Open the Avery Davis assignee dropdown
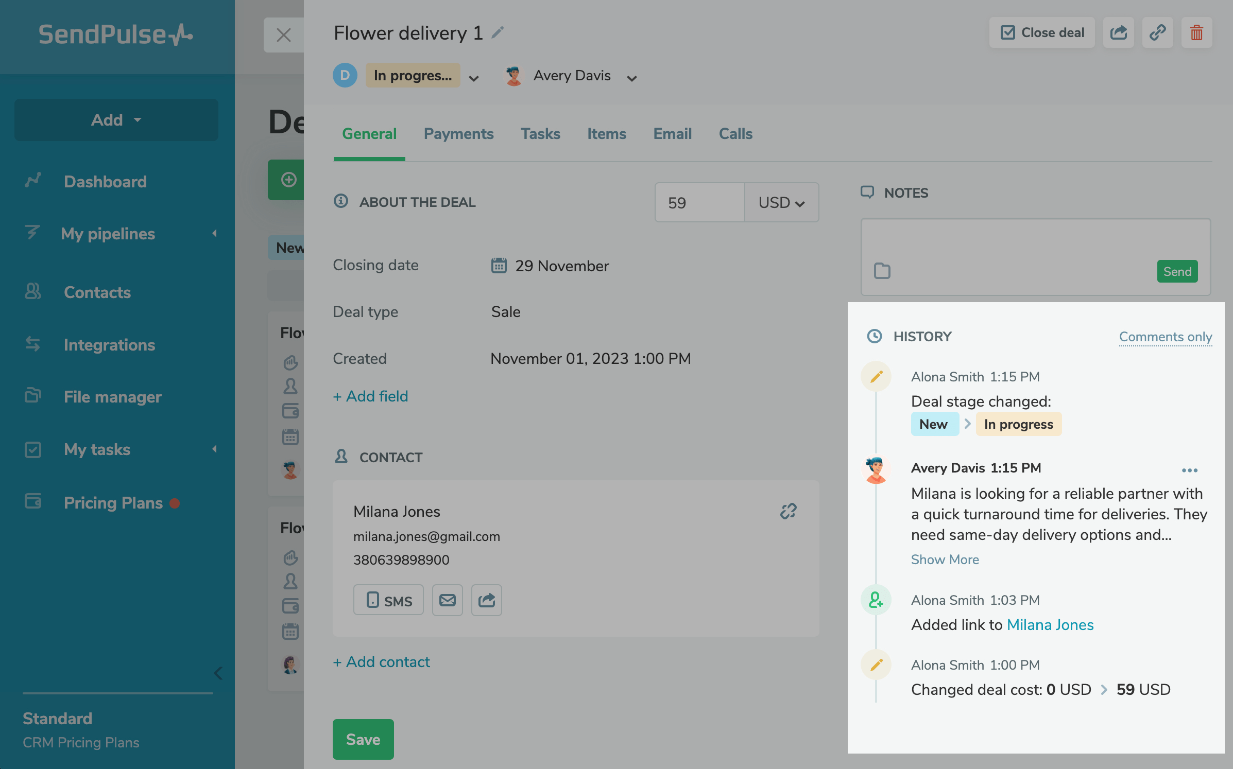Viewport: 1233px width, 769px height. click(x=632, y=78)
